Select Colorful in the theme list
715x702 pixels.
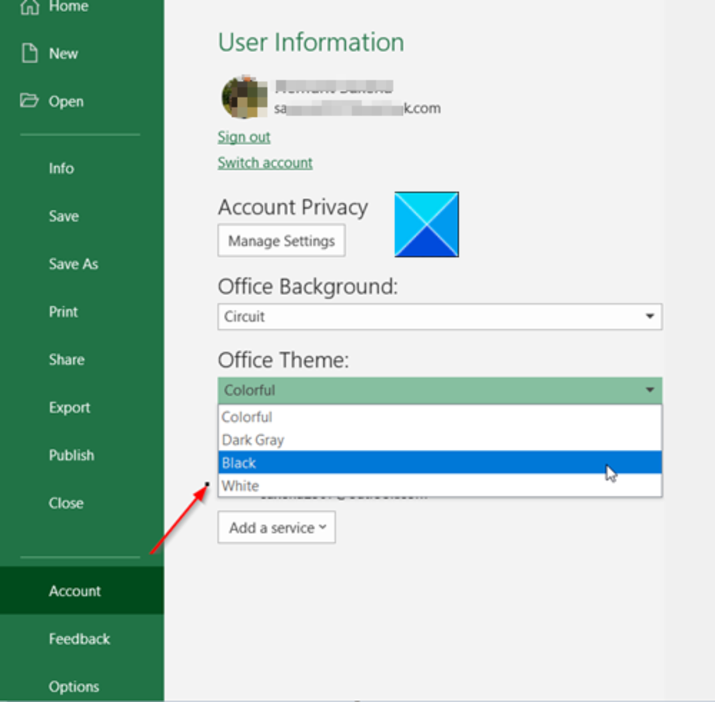click(247, 417)
